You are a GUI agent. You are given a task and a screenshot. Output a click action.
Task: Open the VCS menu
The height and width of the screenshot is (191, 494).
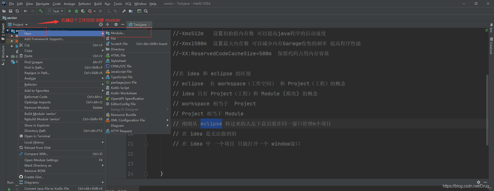pyautogui.click(x=128, y=4)
